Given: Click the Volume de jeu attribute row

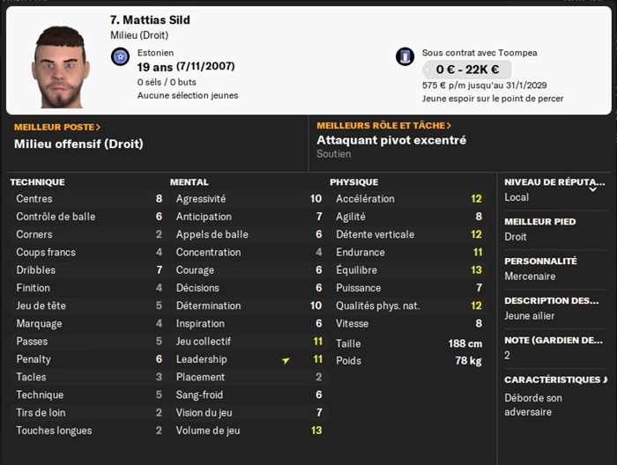Looking at the screenshot, I should pos(248,431).
